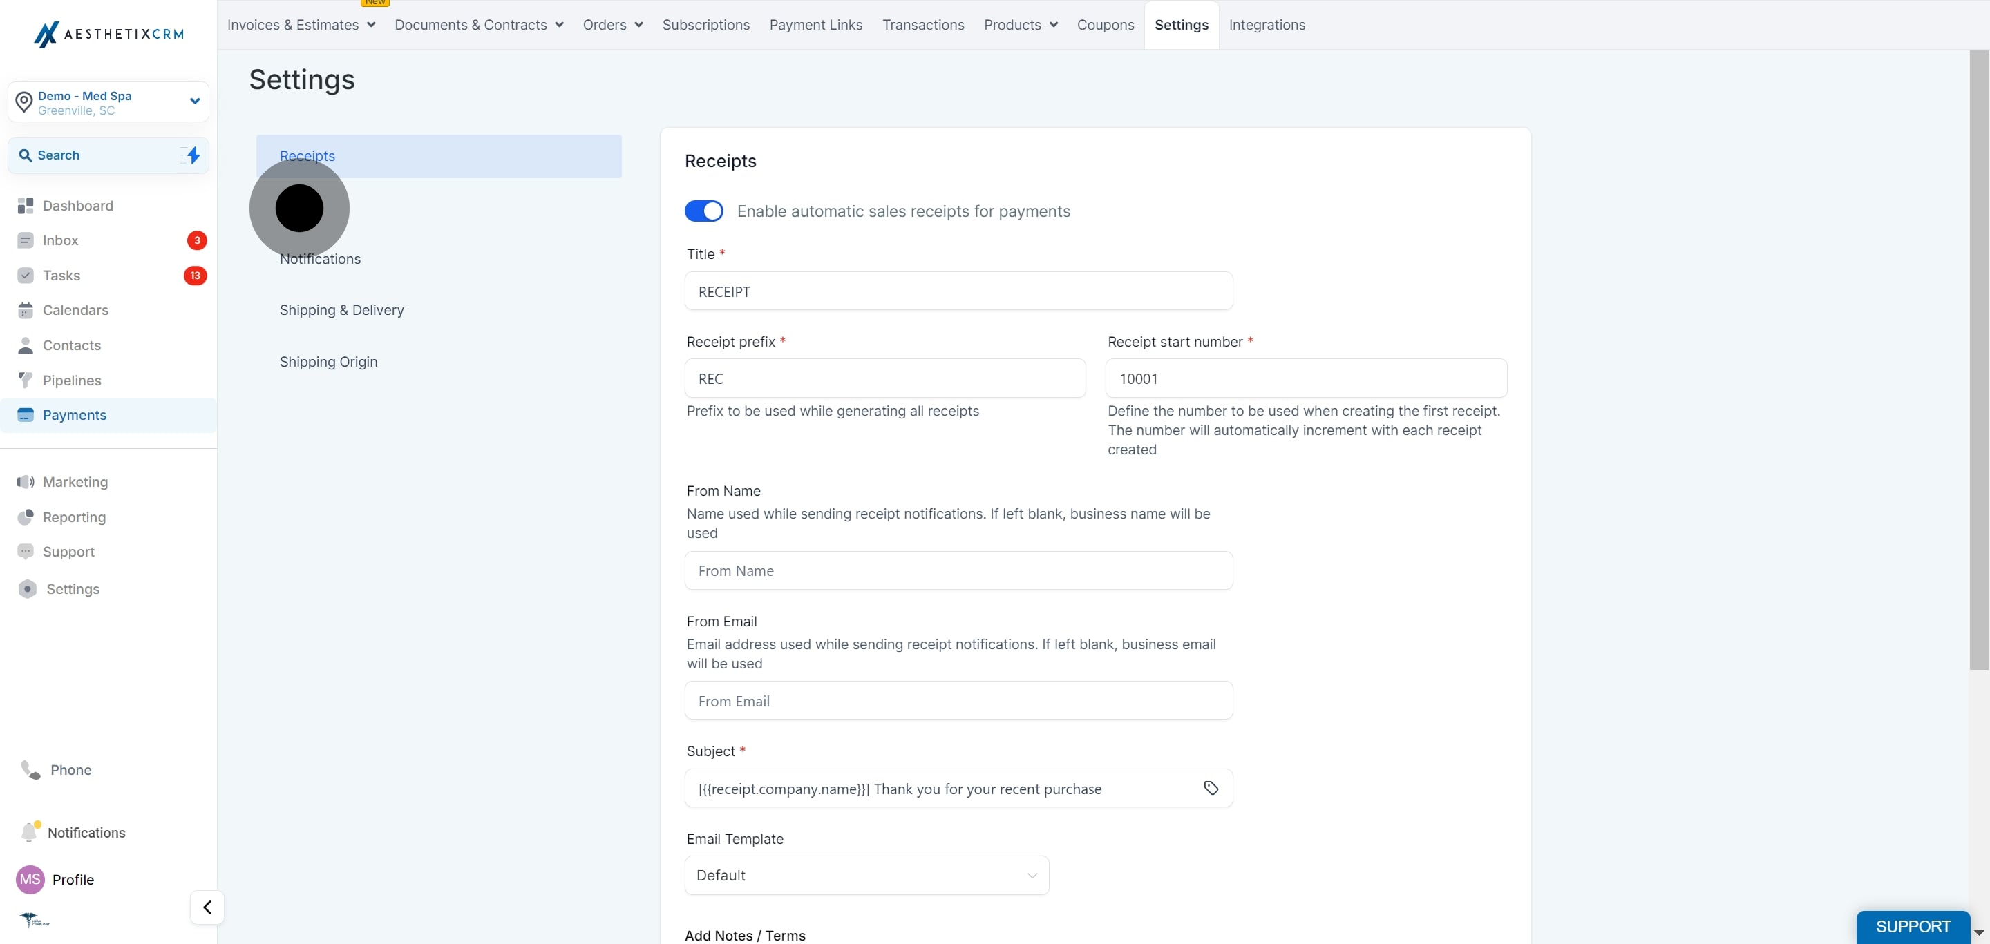
Task: Switch to the Integrations tab
Action: pyautogui.click(x=1267, y=25)
